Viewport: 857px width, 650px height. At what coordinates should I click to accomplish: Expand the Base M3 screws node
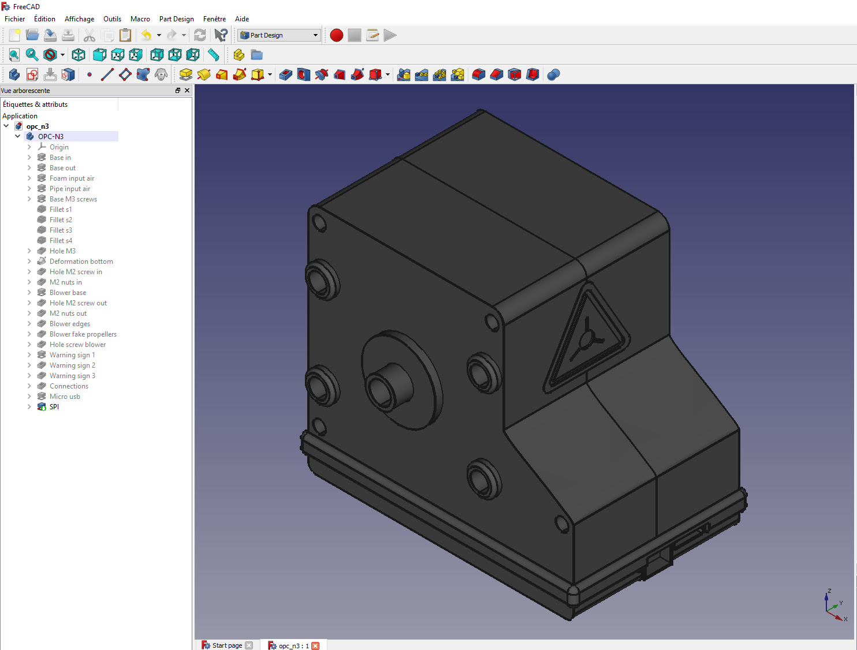point(29,199)
